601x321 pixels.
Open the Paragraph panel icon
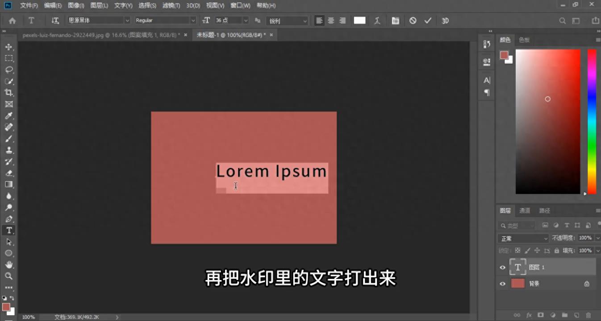[x=487, y=93]
